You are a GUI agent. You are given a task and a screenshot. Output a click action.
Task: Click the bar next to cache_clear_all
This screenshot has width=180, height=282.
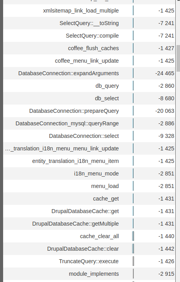[x=133, y=236]
